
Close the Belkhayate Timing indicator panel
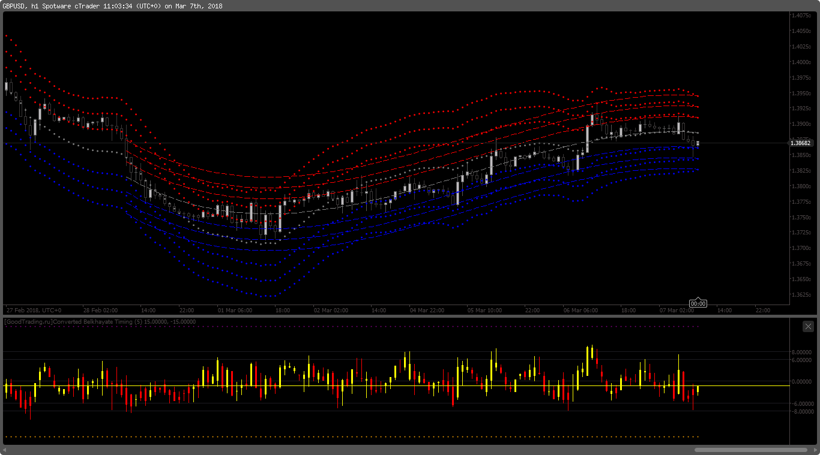click(x=808, y=326)
